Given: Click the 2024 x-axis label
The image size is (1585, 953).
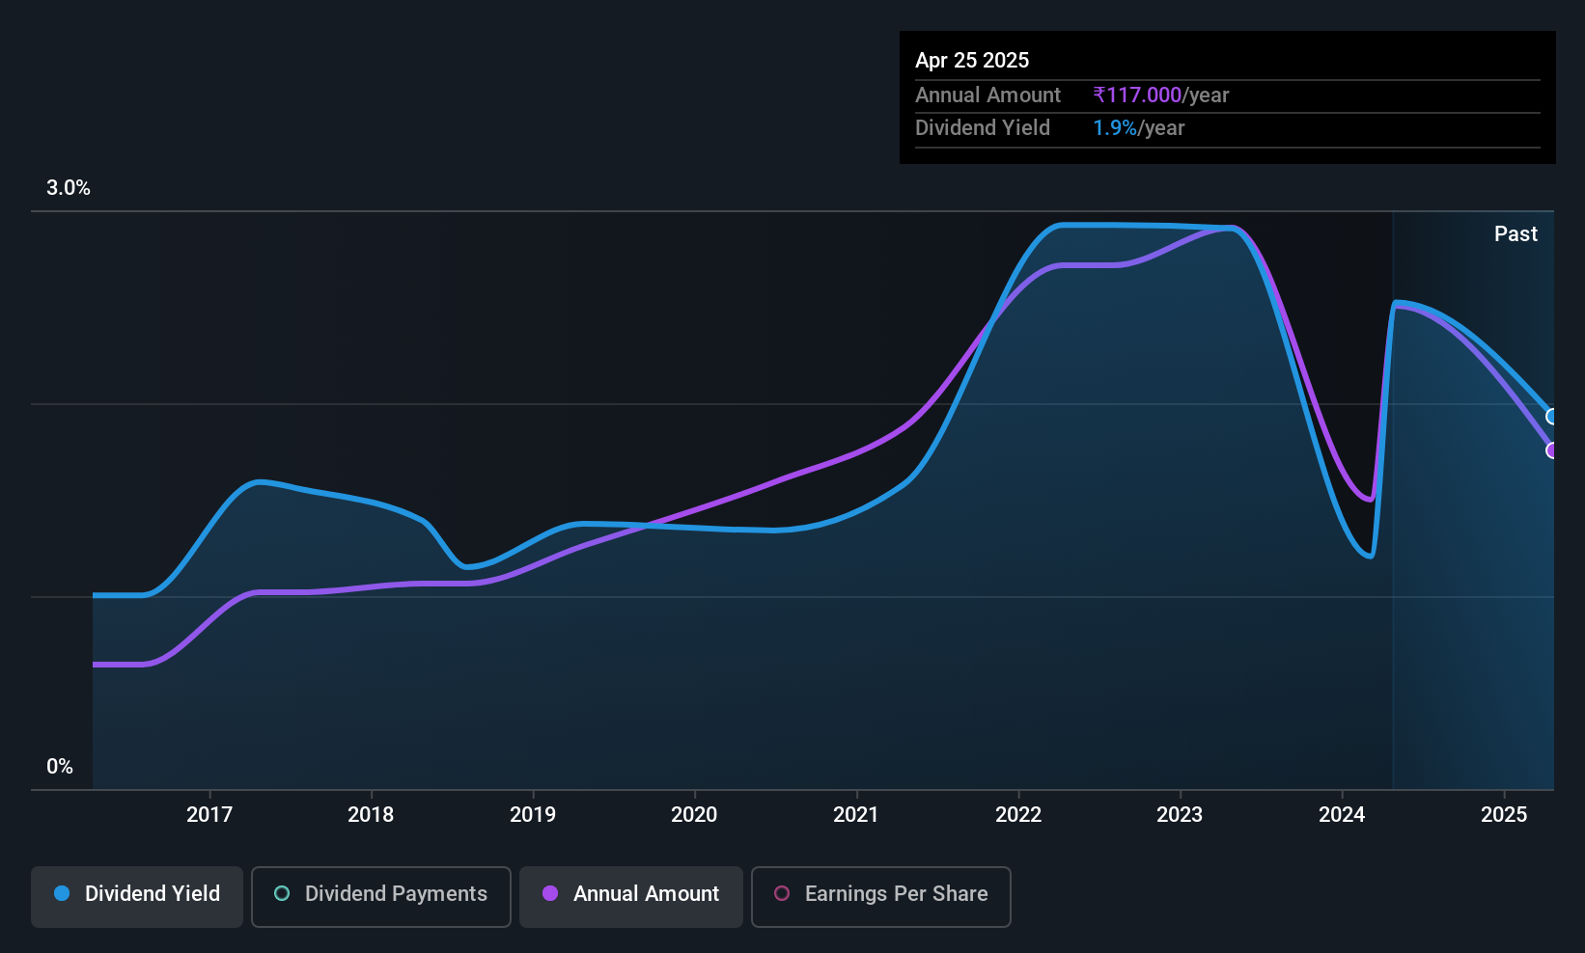Looking at the screenshot, I should tap(1342, 814).
